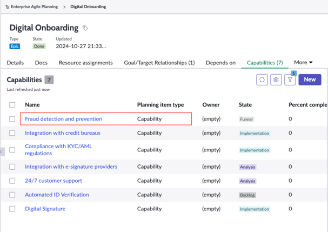Open Compliance with KYC/AML regulations link

click(58, 150)
